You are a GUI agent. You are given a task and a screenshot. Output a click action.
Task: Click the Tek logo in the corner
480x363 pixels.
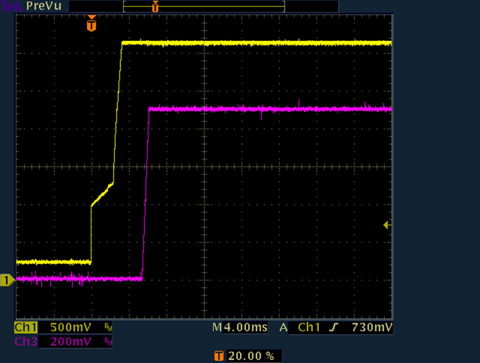click(11, 6)
